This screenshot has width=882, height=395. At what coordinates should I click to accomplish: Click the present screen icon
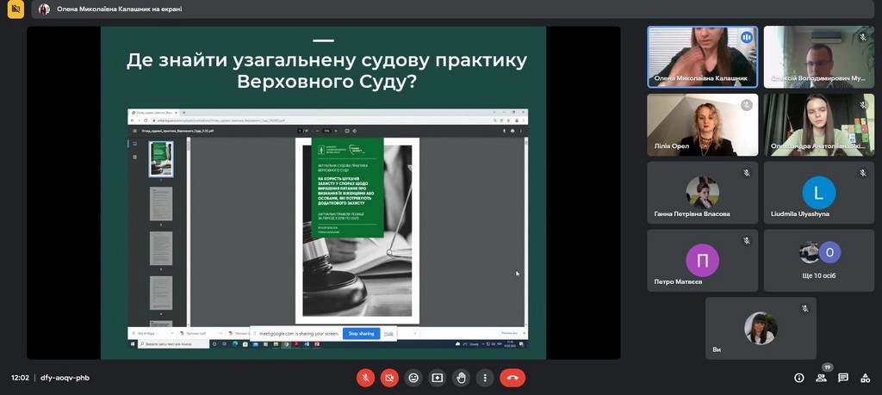tap(437, 378)
